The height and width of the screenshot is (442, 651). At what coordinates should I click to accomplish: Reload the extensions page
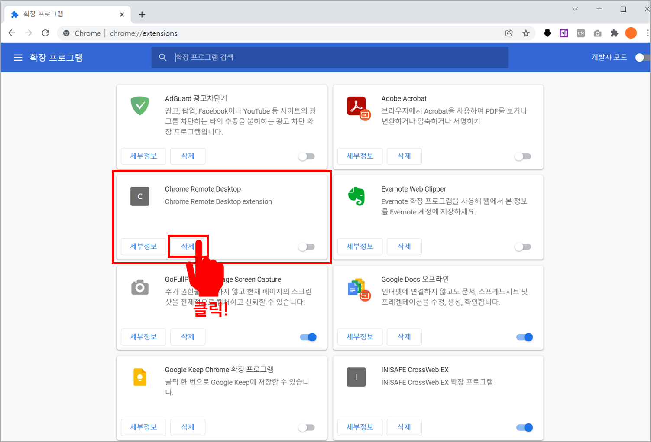coord(45,33)
